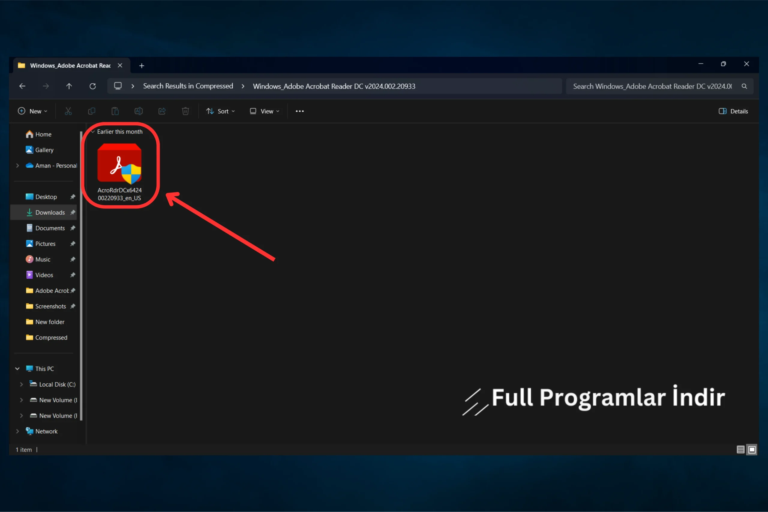Image resolution: width=768 pixels, height=512 pixels.
Task: Unpin Music from Quick access
Action: tap(73, 259)
